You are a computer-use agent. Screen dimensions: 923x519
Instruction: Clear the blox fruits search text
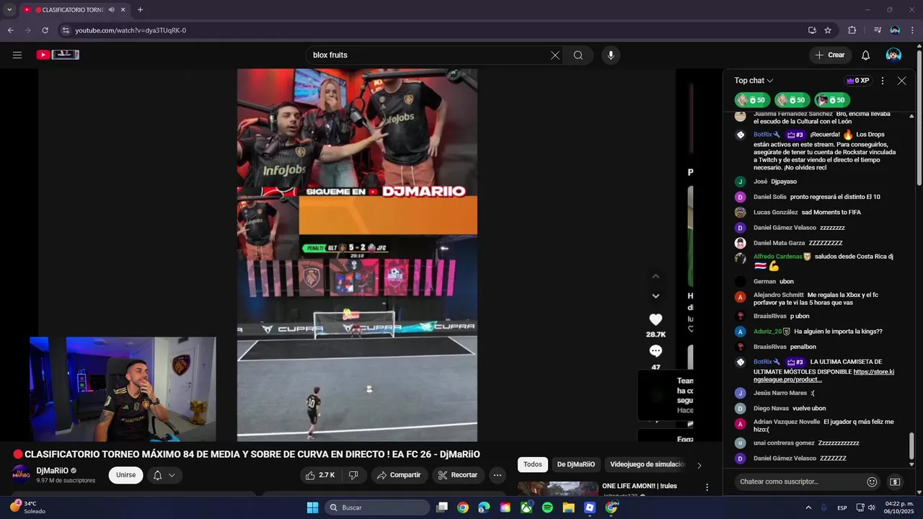555,55
